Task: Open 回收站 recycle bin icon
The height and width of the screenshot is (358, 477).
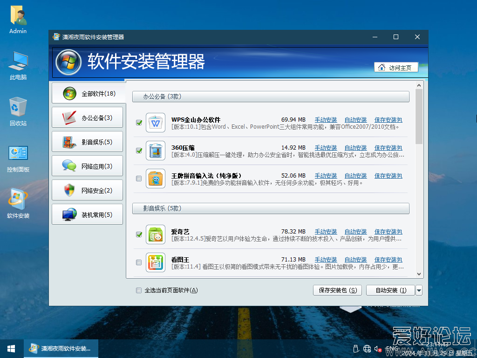Action: 18,112
